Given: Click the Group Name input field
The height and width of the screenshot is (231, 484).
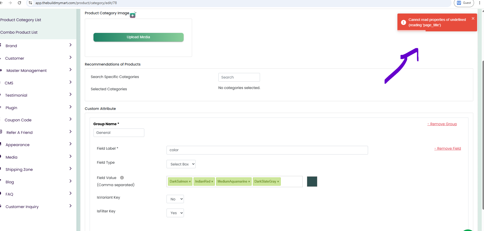Looking at the screenshot, I should (119, 133).
